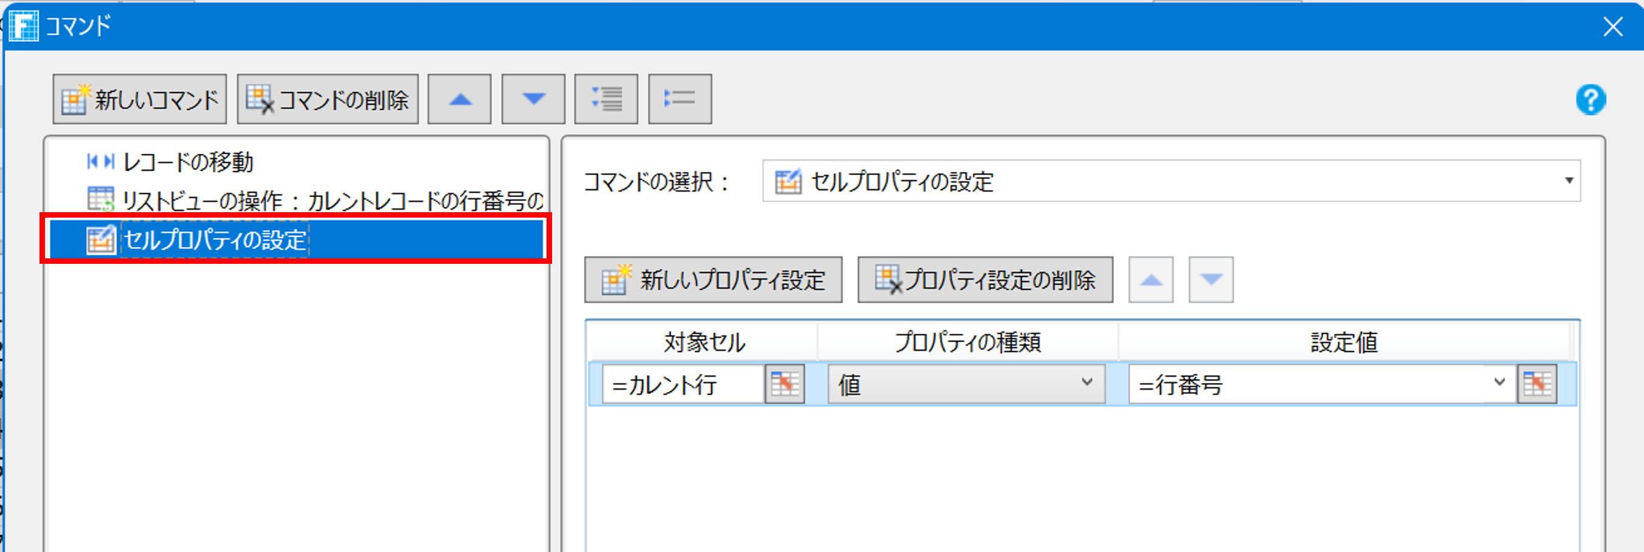Image resolution: width=1644 pixels, height=552 pixels.
Task: Click cell picker icon beside =カレント行
Action: tap(784, 384)
